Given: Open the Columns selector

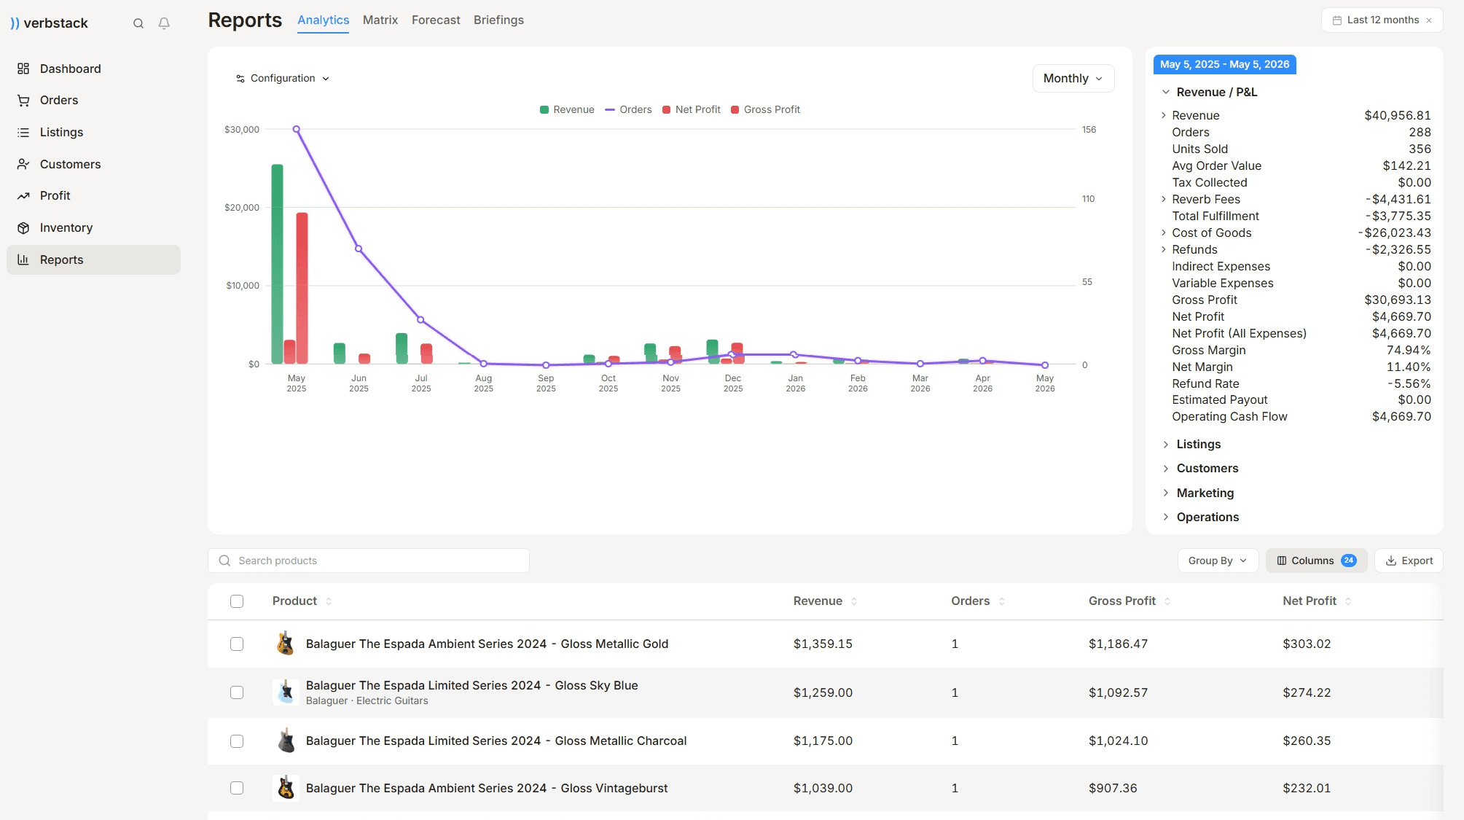Looking at the screenshot, I should (1316, 561).
